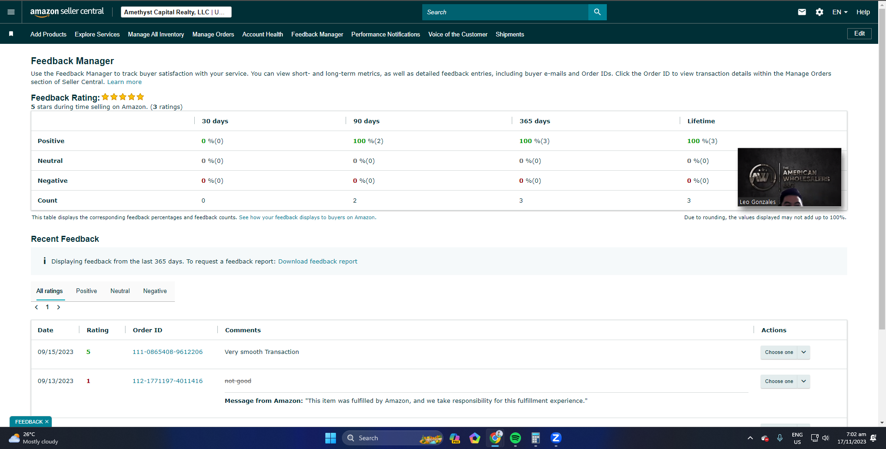The image size is (886, 449).
Task: Select Feedback Manager in the navigation bar
Action: click(x=317, y=34)
